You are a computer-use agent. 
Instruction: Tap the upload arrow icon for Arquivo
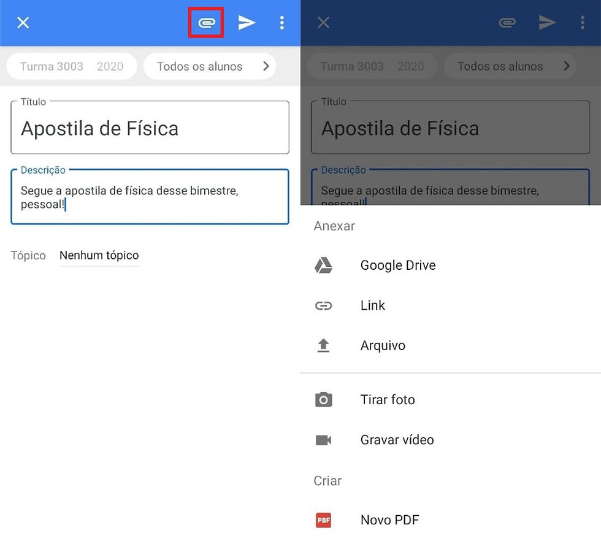tap(324, 345)
